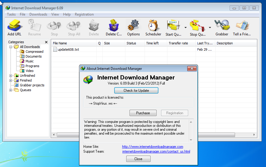Screen dimensions: 266x167
Task: Click the Stop toolbar icon
Action: (54, 25)
